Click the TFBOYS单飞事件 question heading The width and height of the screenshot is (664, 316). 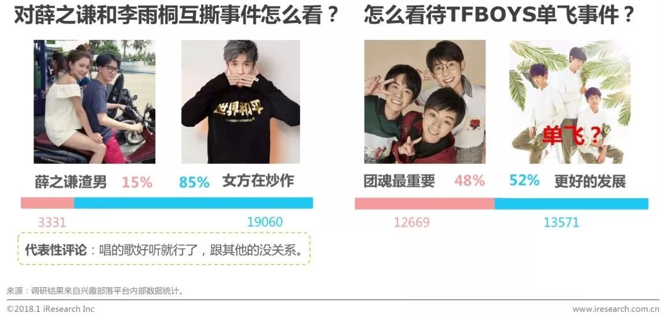[499, 16]
